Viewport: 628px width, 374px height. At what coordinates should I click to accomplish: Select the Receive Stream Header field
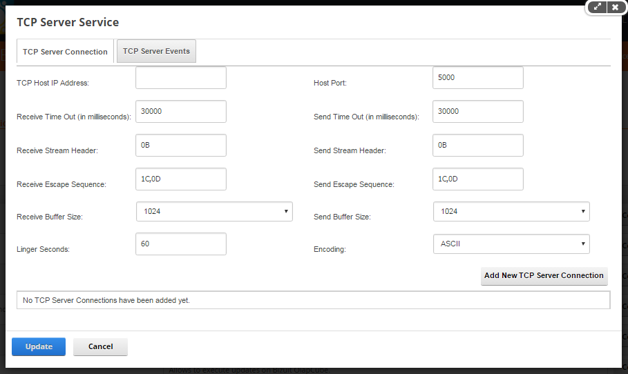pyautogui.click(x=181, y=145)
